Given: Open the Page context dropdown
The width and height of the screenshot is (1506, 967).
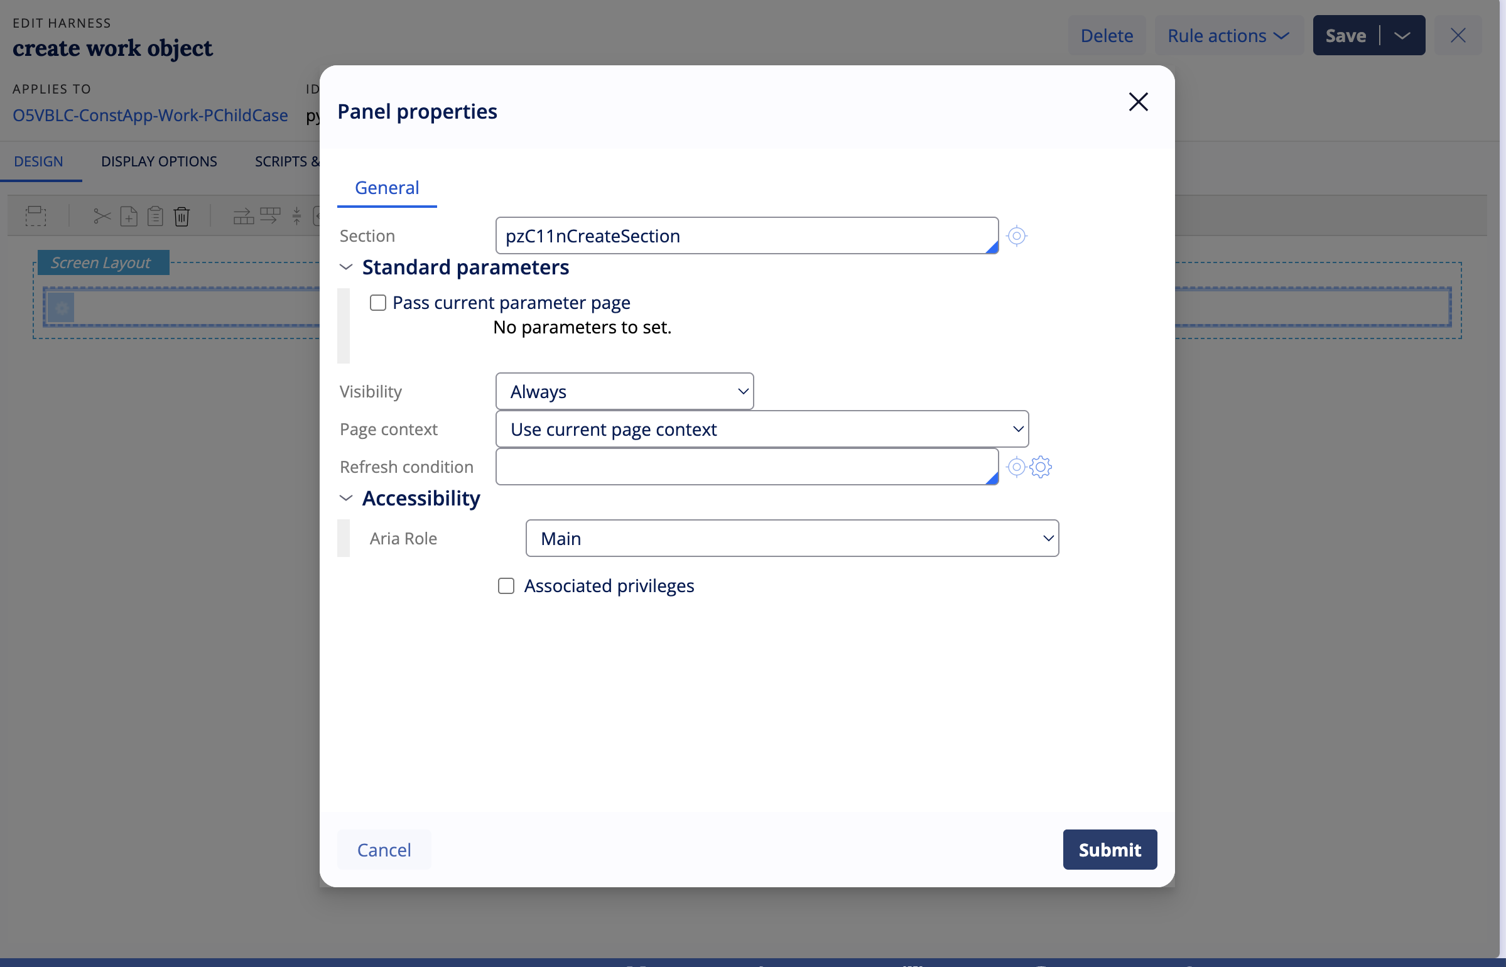Looking at the screenshot, I should 762,429.
